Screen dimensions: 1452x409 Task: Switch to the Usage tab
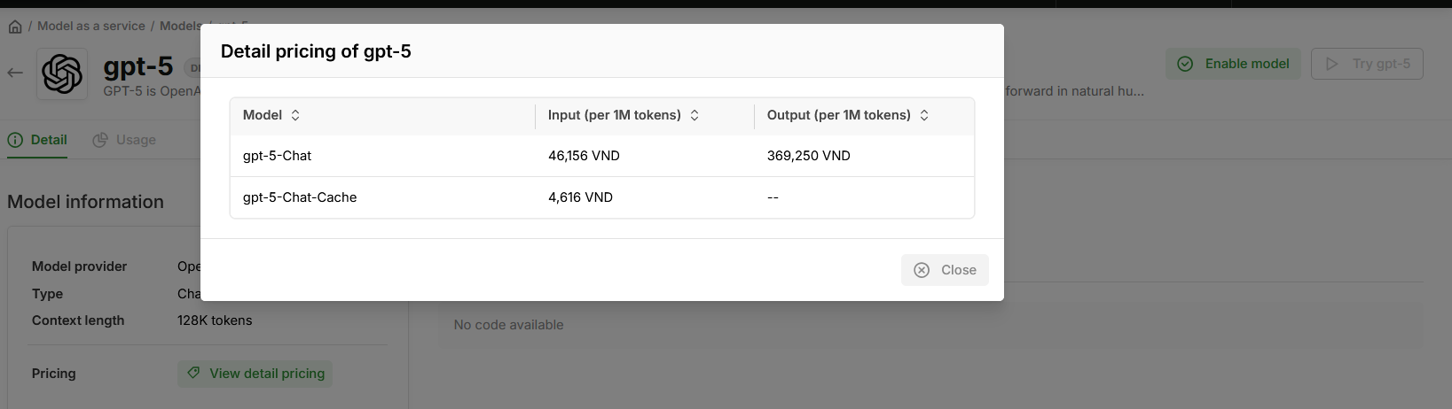124,140
